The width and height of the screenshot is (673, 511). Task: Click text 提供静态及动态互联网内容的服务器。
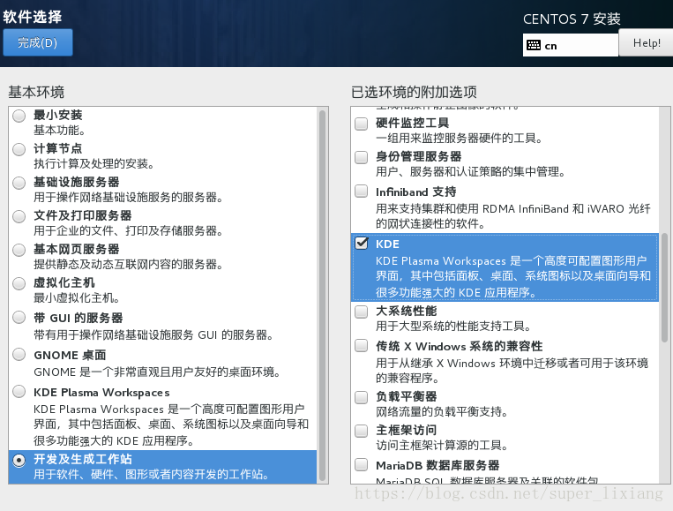click(128, 264)
